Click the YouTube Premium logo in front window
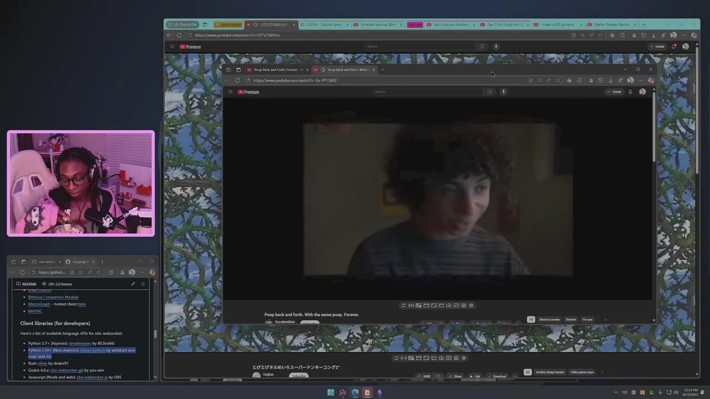Viewport: 710px width, 399px height. click(248, 92)
